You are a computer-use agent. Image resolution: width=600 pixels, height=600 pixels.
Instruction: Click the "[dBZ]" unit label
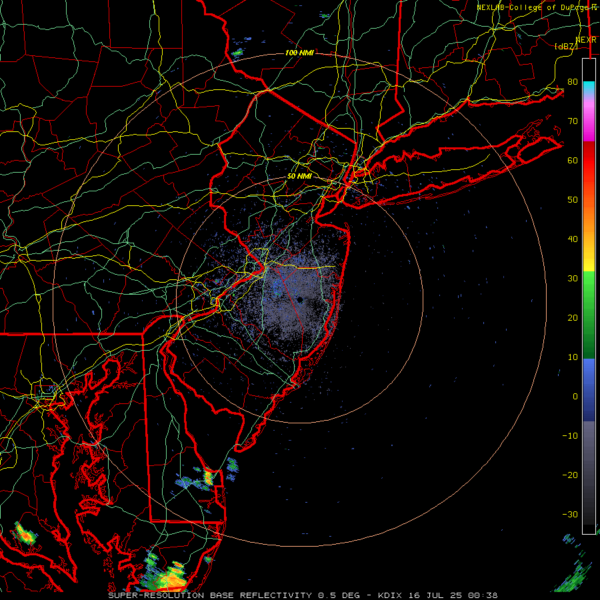point(566,46)
